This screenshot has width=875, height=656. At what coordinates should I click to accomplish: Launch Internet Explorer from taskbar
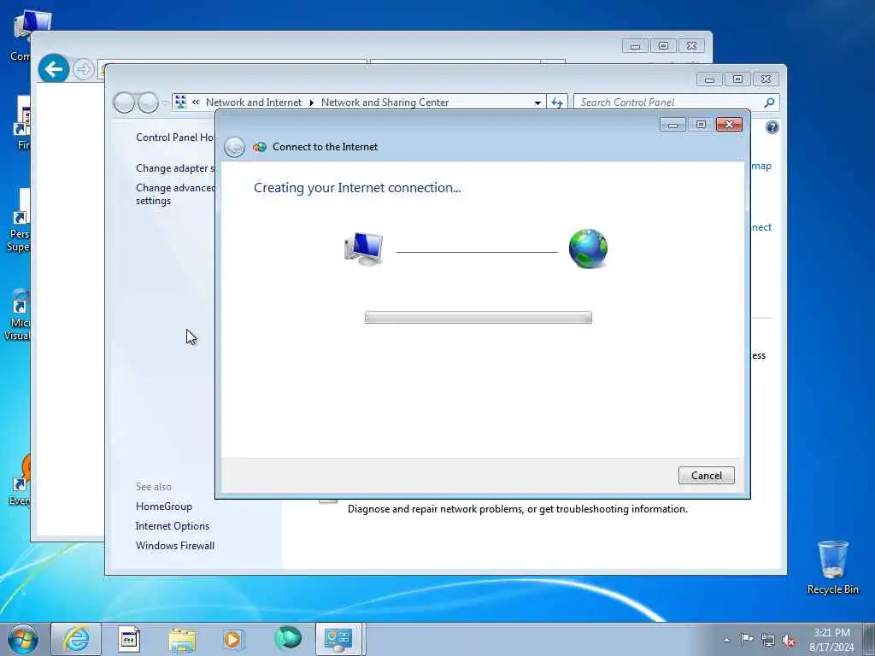pyautogui.click(x=76, y=639)
